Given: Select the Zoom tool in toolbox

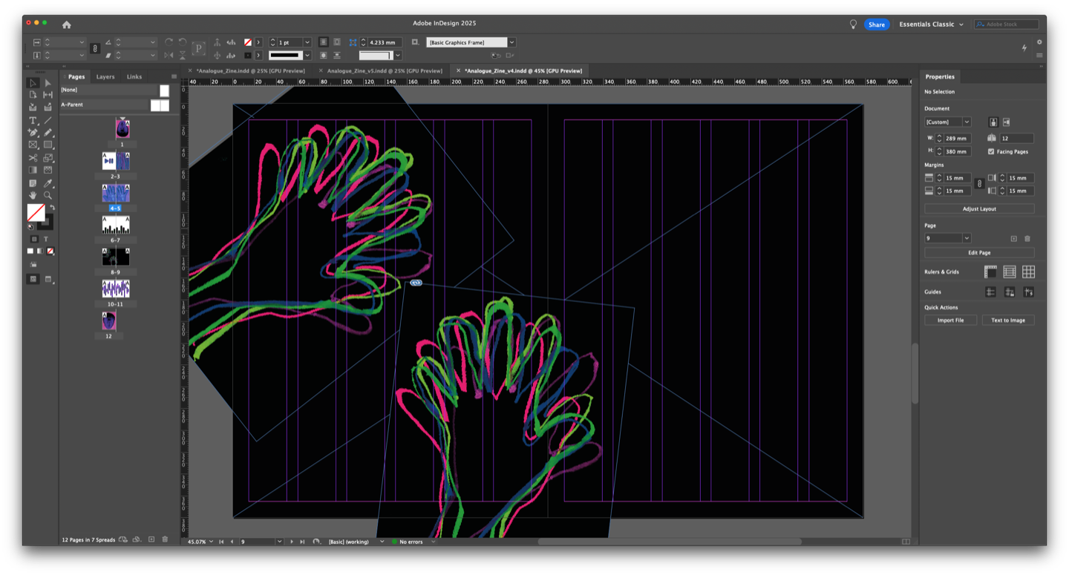Looking at the screenshot, I should click(48, 196).
